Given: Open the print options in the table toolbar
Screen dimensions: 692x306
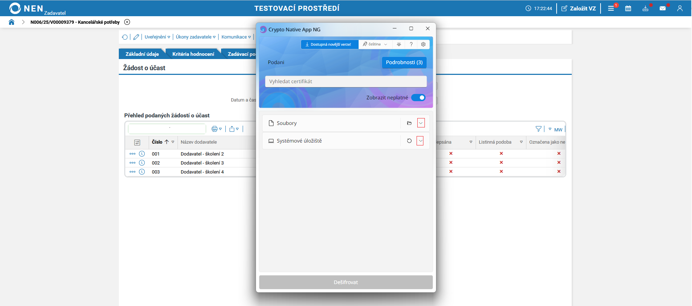Looking at the screenshot, I should (x=216, y=129).
